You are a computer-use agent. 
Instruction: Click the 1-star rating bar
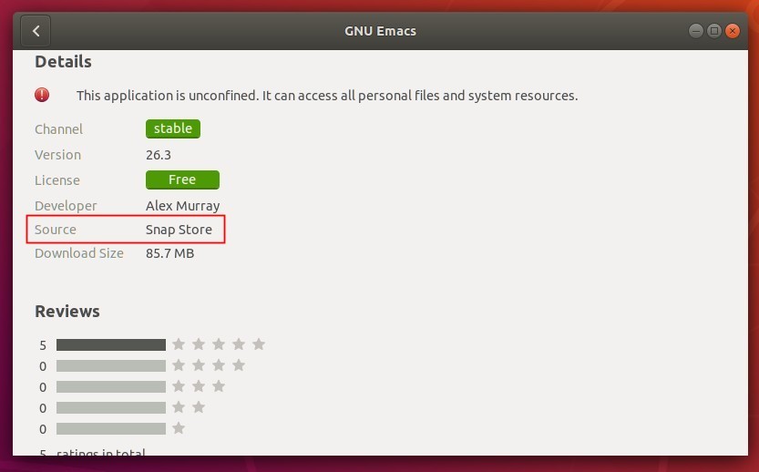[111, 429]
